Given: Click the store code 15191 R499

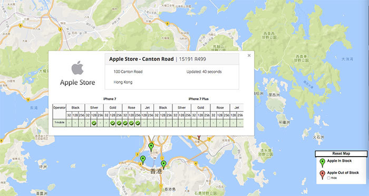Looking at the screenshot, I should click(x=192, y=59).
